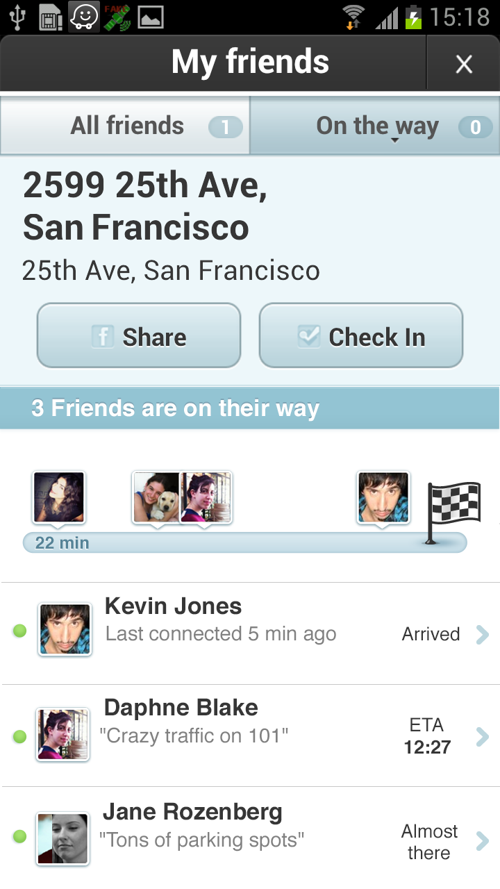This screenshot has width=500, height=889.
Task: Select Kevin Jones's avatar in the list
Action: point(65,629)
